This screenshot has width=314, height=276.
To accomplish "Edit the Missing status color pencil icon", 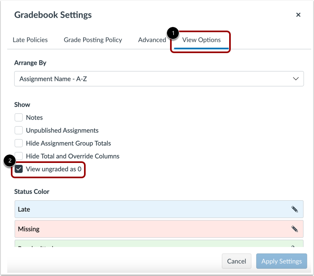I will coord(294,229).
